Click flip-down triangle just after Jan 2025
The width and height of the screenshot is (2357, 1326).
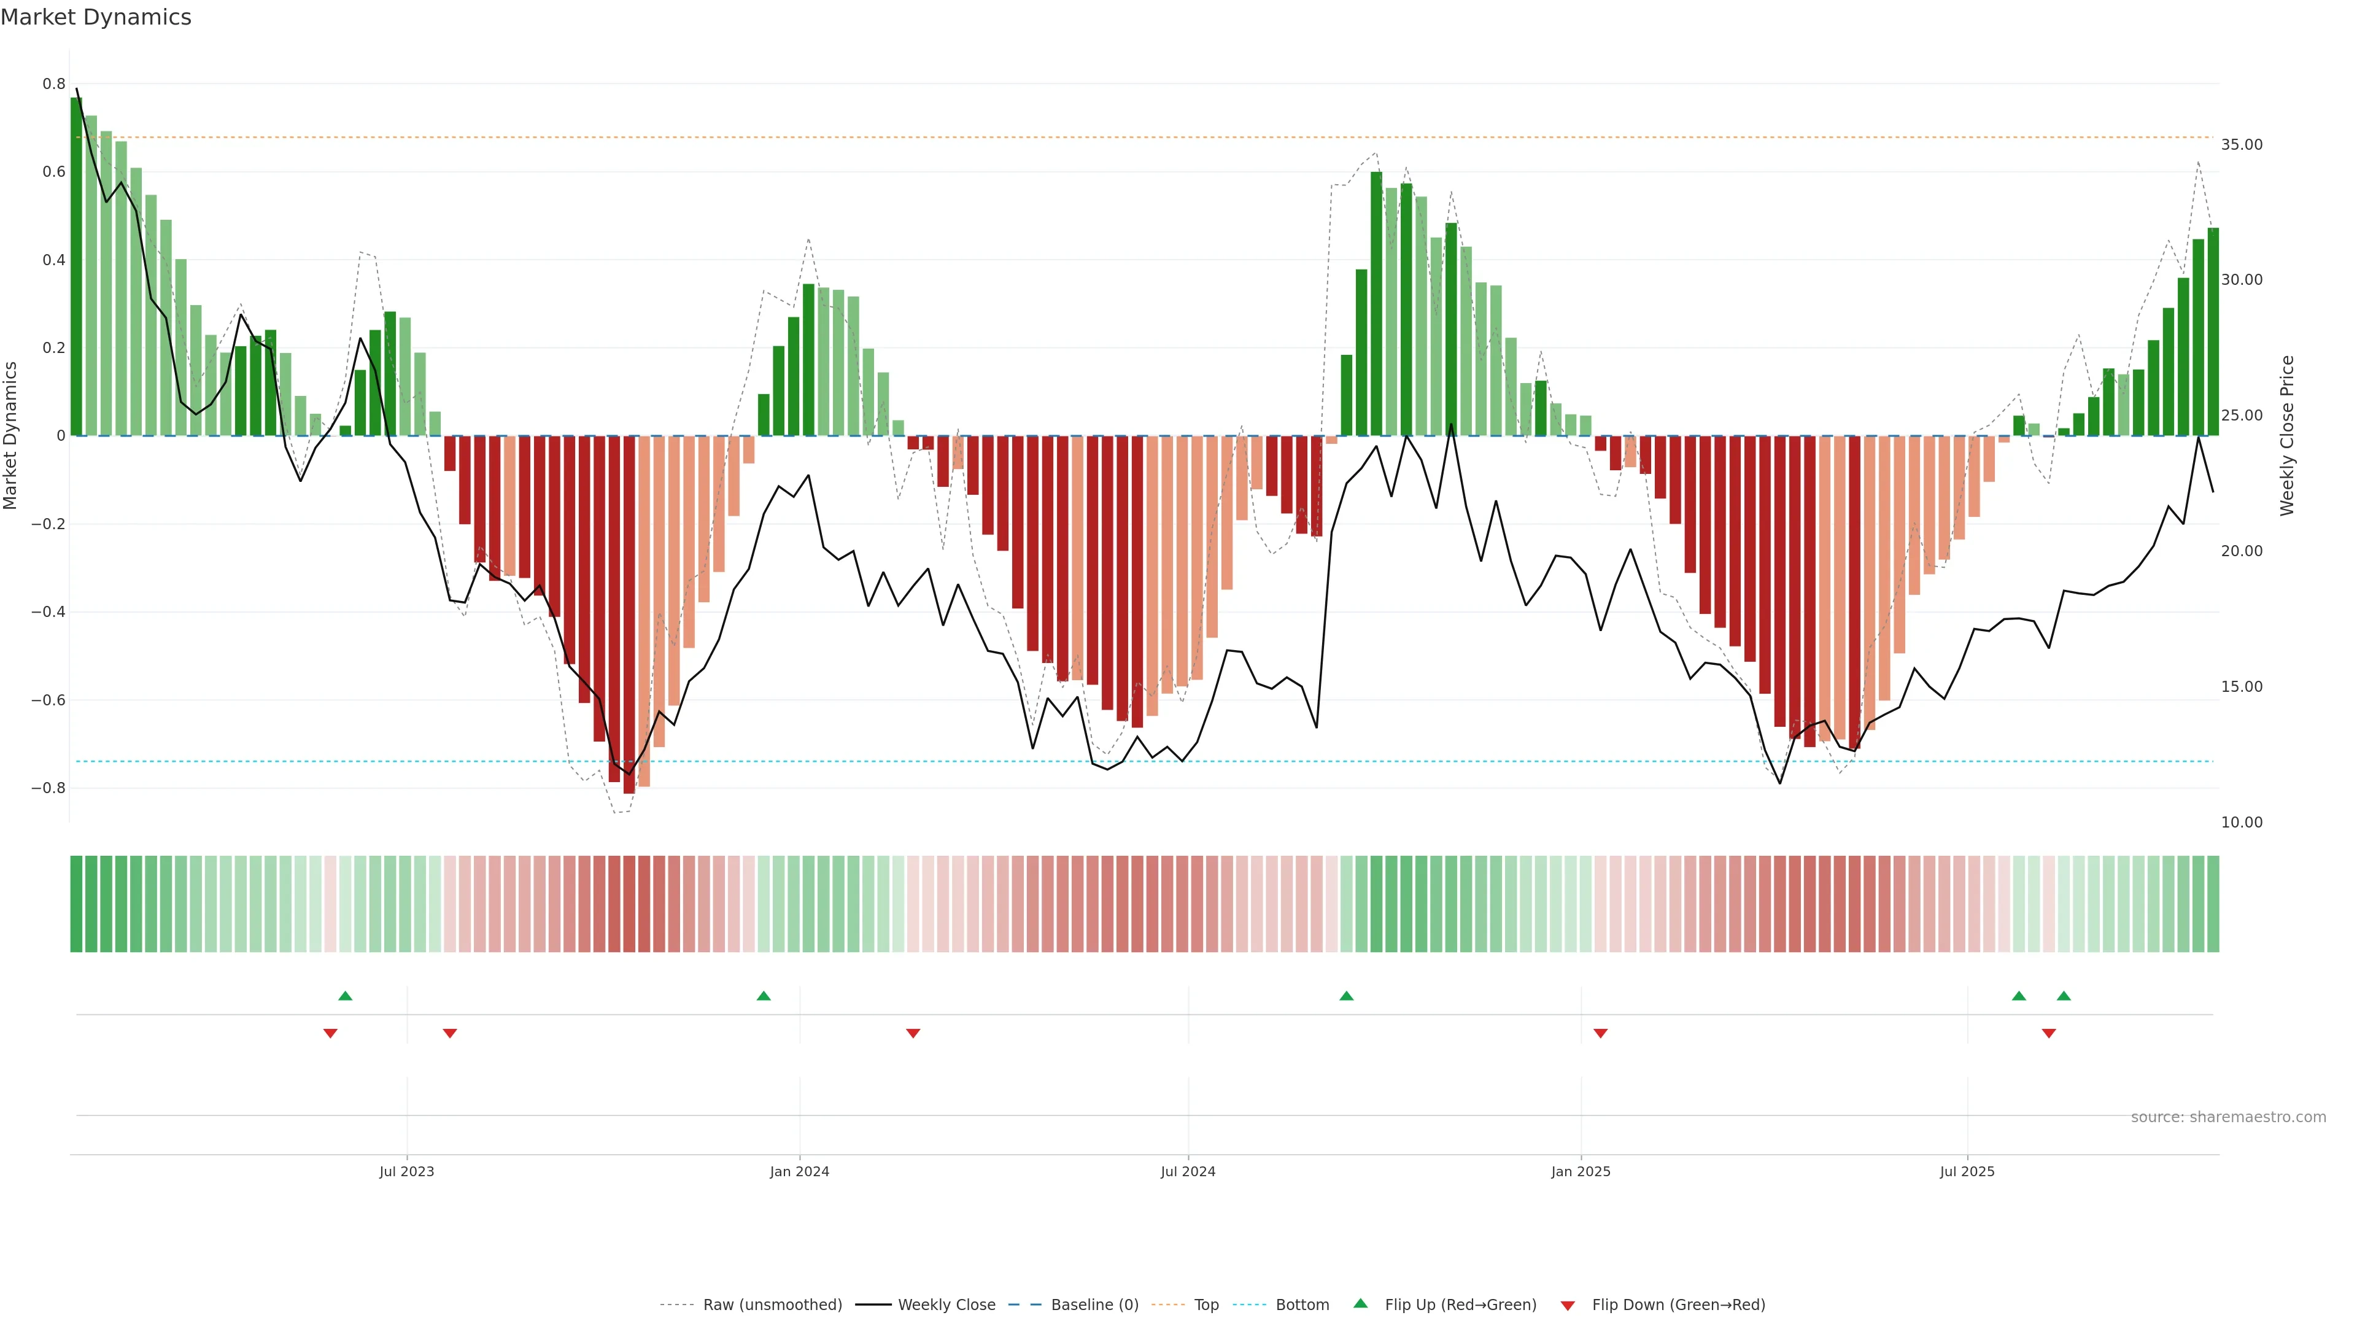pos(1600,1033)
